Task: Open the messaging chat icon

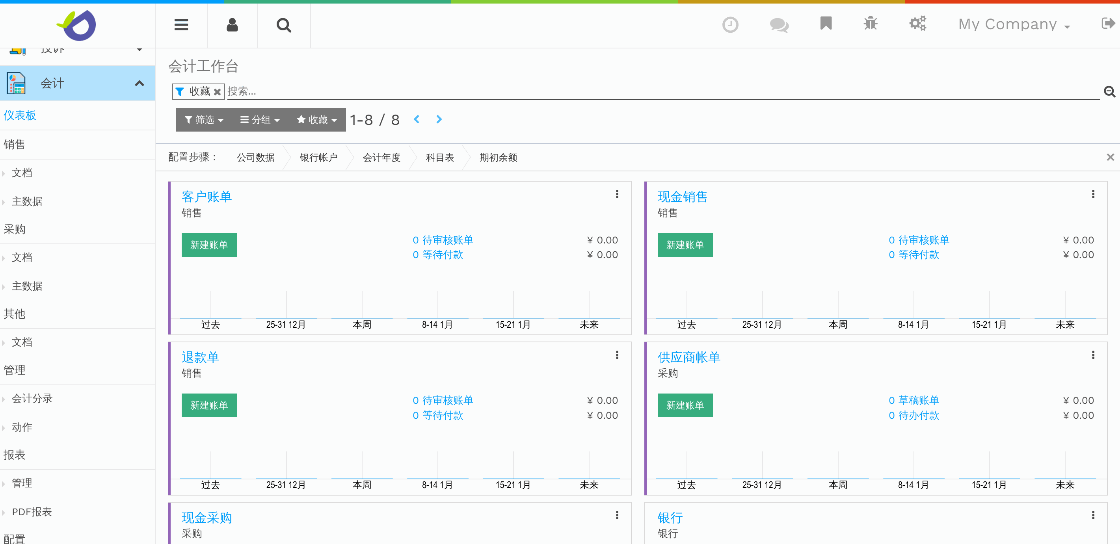Action: click(778, 25)
